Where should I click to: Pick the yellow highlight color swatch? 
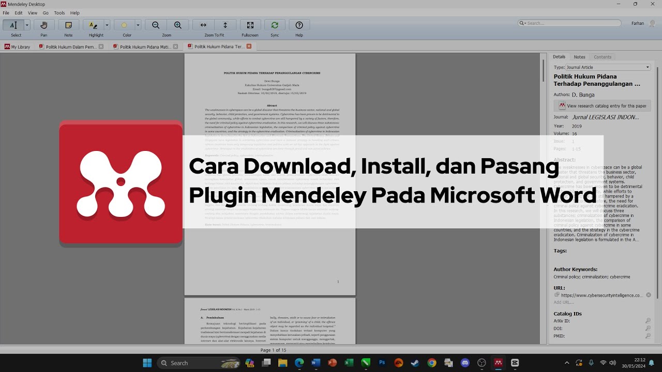(124, 25)
